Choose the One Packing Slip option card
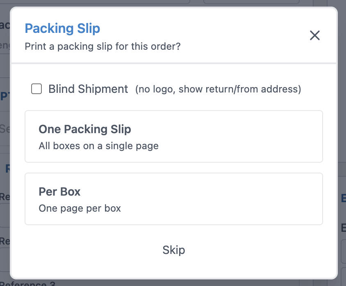The height and width of the screenshot is (286, 346). pyautogui.click(x=173, y=136)
